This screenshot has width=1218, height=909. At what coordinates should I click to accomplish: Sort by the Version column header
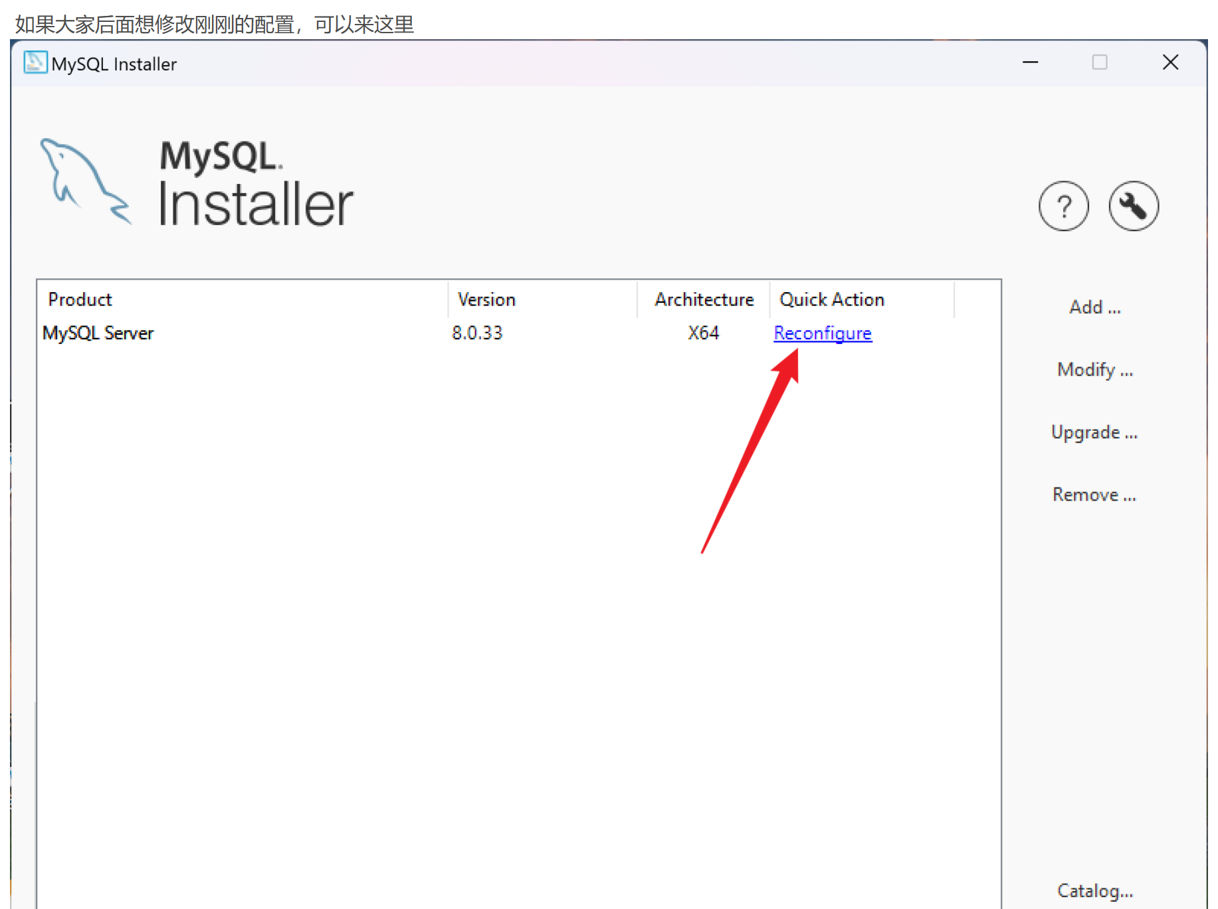543,299
